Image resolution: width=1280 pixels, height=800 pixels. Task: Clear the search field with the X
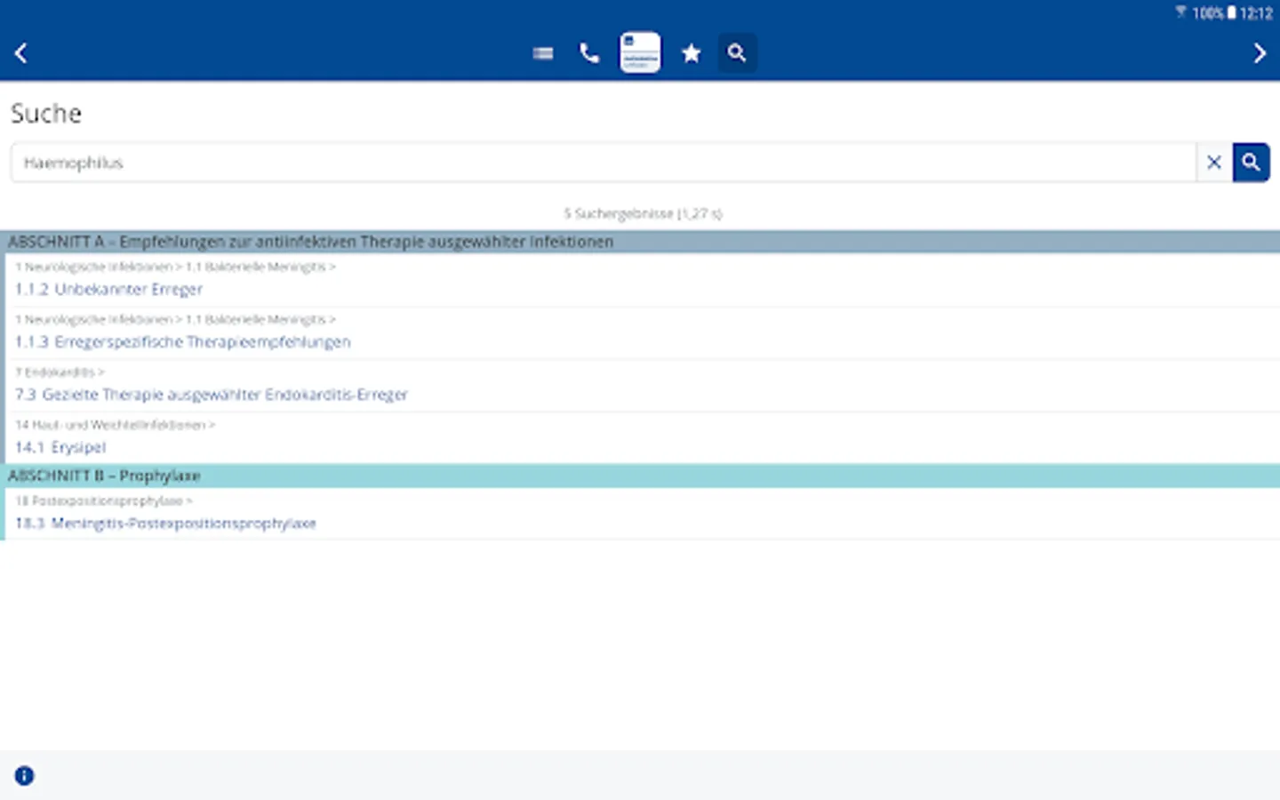(1214, 163)
